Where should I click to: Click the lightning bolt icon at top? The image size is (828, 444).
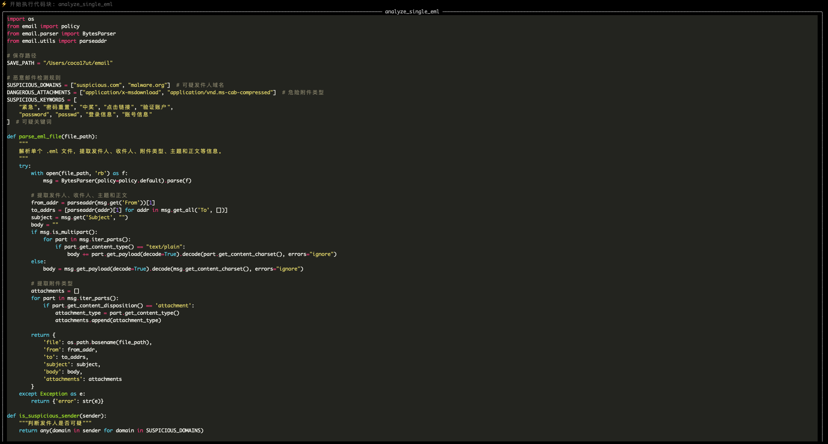pos(4,4)
